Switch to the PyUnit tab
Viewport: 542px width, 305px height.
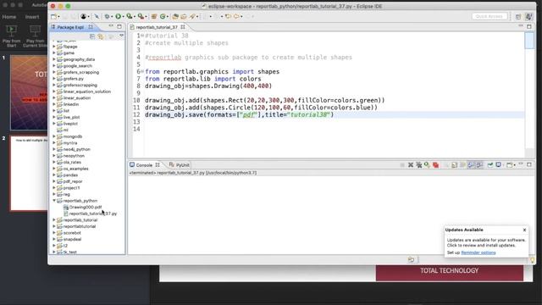180,165
